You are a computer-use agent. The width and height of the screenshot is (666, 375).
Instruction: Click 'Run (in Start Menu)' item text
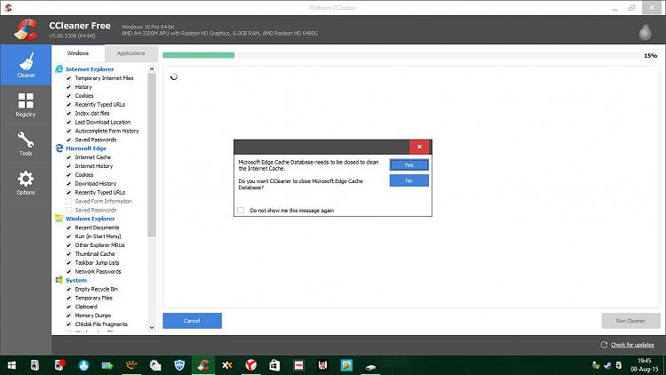click(x=98, y=236)
